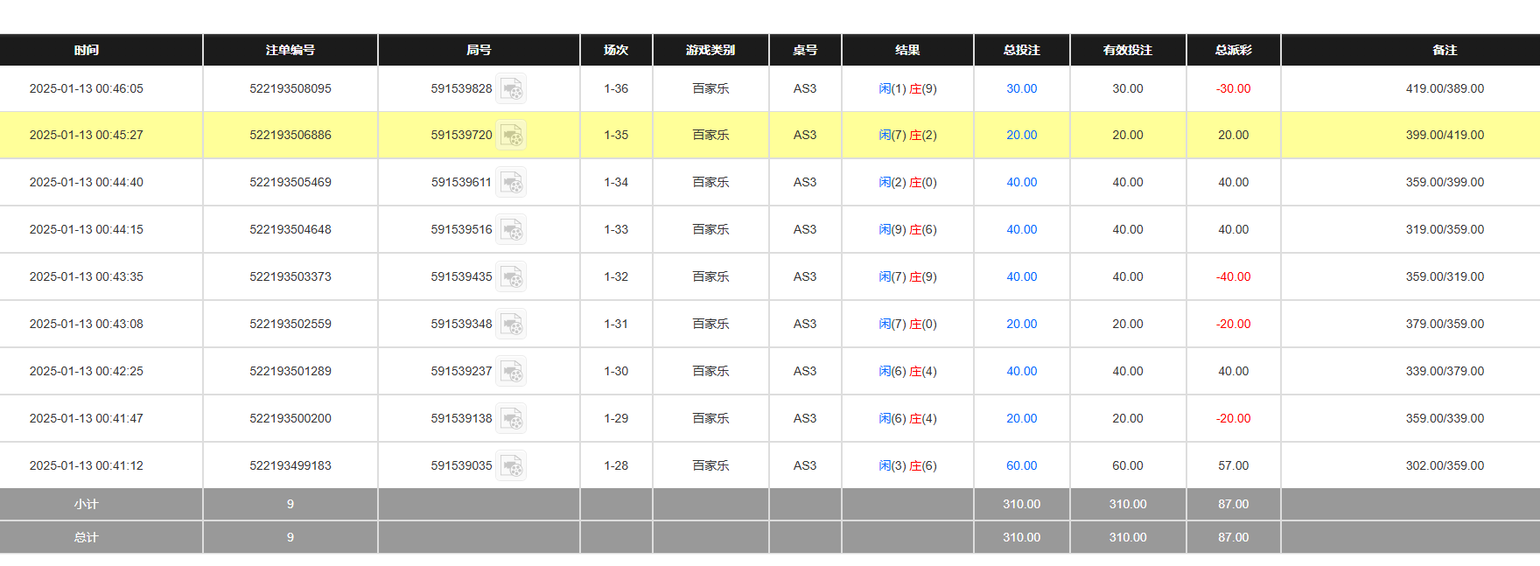Click the blue 30.00 total bet amount
Screen dimensions: 1540x566
[1021, 89]
